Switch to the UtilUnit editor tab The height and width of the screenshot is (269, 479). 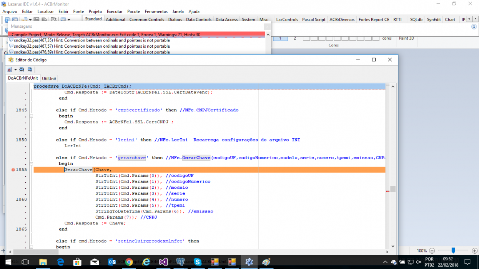click(x=49, y=78)
